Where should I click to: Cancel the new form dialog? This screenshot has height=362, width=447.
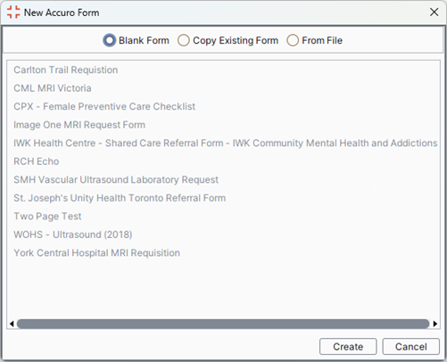pyautogui.click(x=410, y=347)
